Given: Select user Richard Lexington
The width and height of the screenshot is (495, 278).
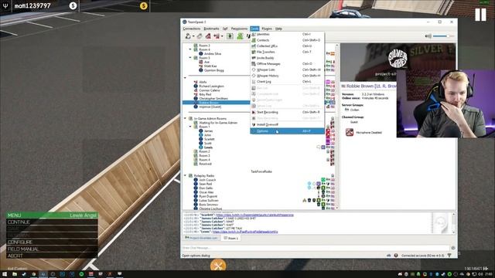Looking at the screenshot, I should (211, 86).
